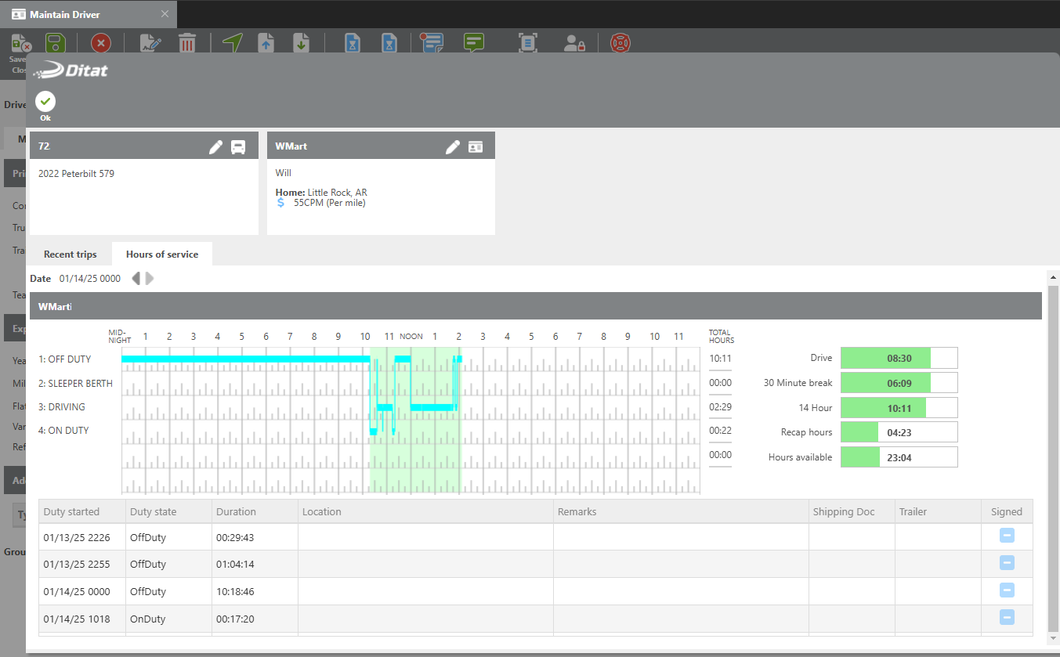Screen dimensions: 1060x657
Task: Switch to the Recent trips tab
Action: point(71,254)
